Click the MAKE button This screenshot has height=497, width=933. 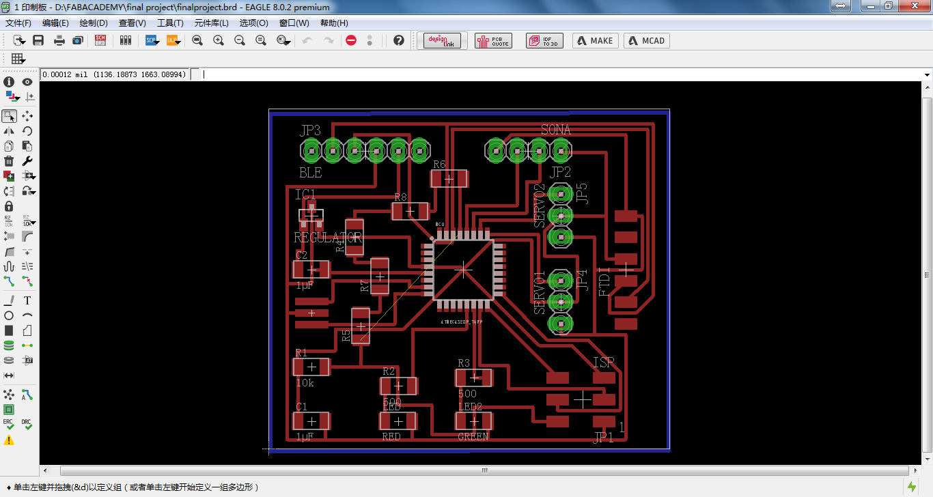click(596, 41)
